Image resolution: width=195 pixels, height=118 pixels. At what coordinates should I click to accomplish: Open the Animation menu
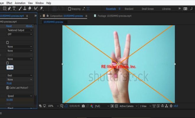coord(20,3)
